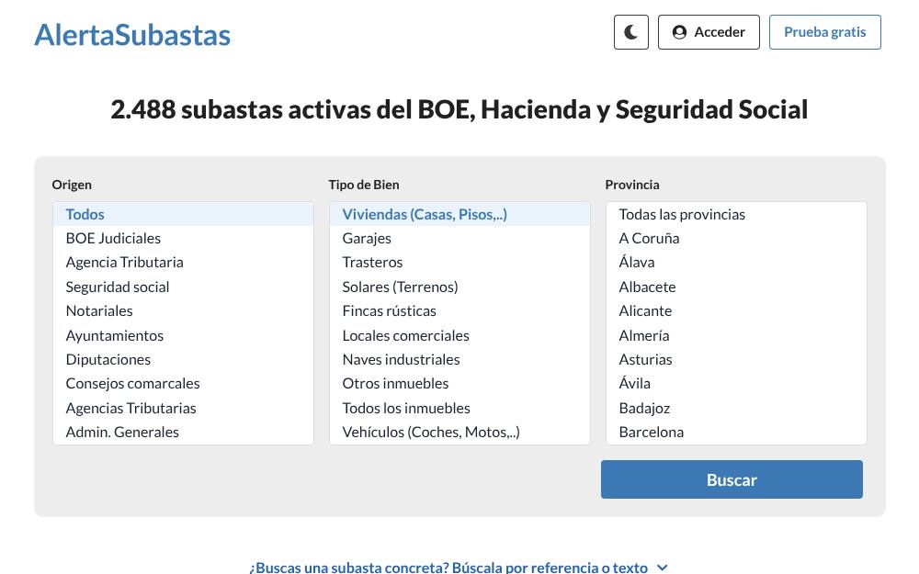
Task: Choose Barcelona province
Action: click(x=736, y=433)
